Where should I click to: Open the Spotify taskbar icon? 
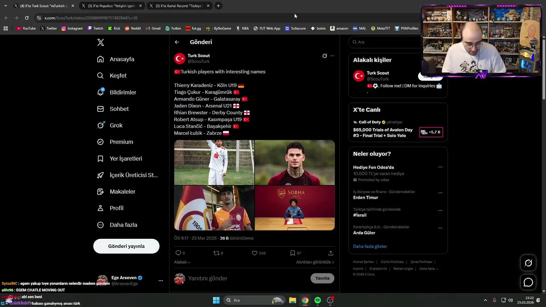317,300
